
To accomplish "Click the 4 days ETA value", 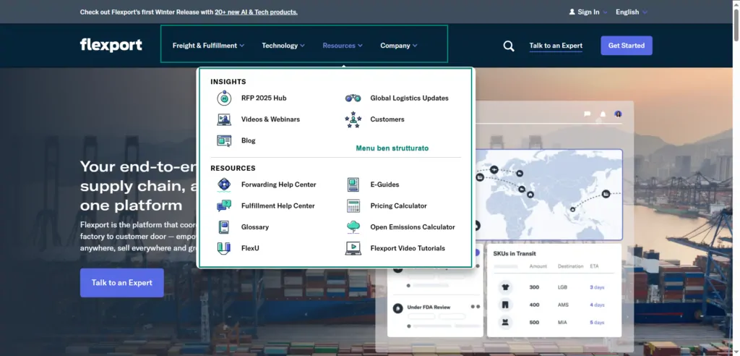I will pos(597,305).
